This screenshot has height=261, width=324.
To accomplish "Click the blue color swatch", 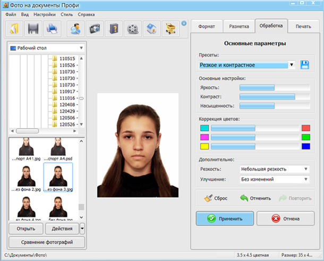I will click(x=306, y=146).
